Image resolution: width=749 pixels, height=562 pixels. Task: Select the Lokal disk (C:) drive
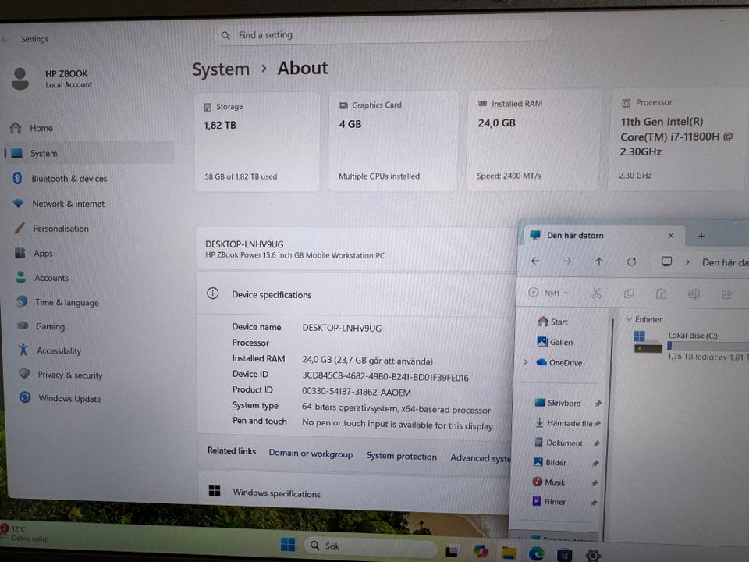click(x=690, y=345)
